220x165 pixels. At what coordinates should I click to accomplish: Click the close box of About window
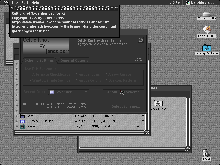pyautogui.click(x=12, y=8)
